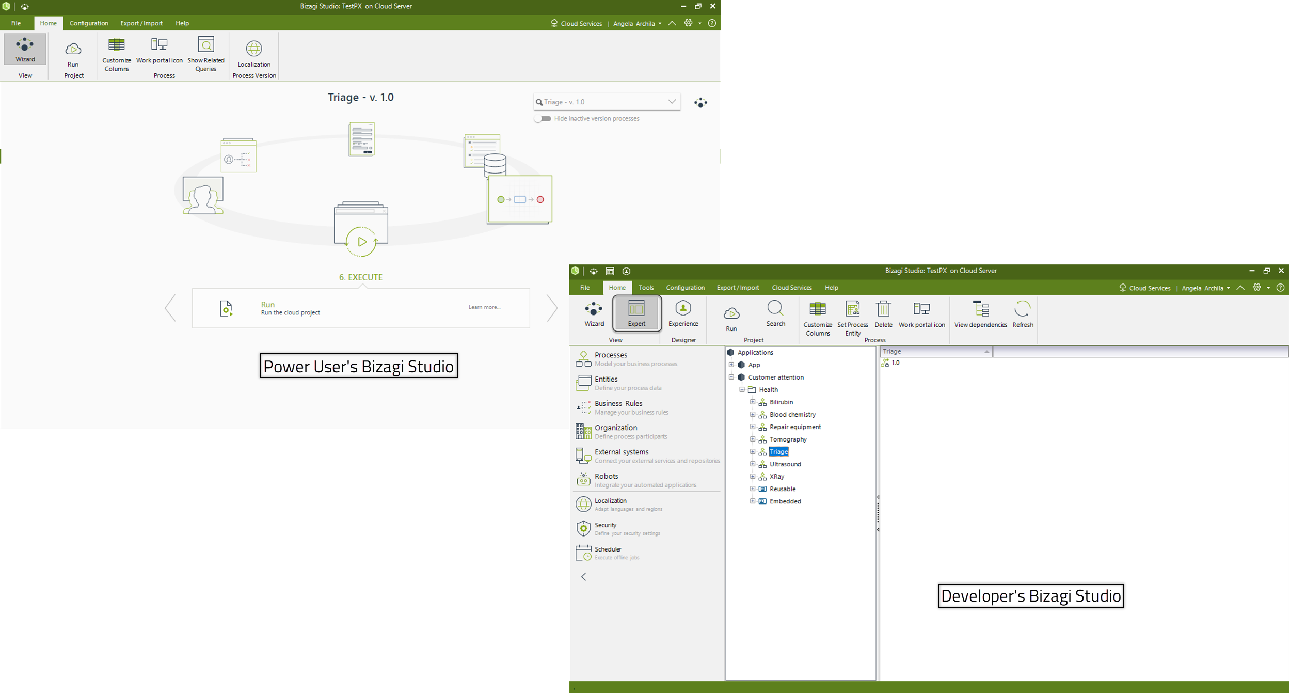Click Delete in Developer's Studio ribbon
Screen dimensions: 1290x693
pos(883,314)
